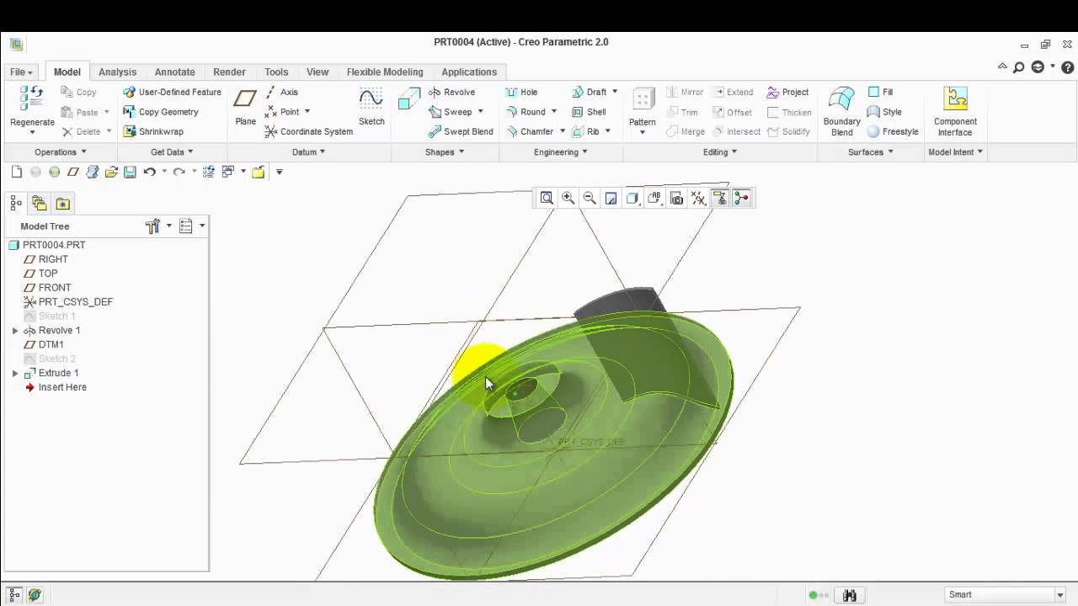Create a new file
1078x606 pixels.
tap(16, 172)
